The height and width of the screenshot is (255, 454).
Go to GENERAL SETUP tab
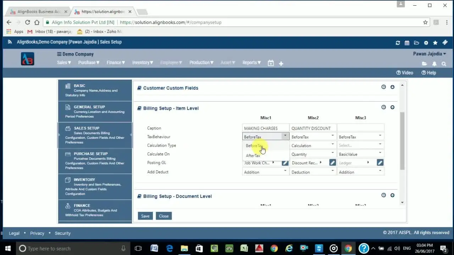95,112
